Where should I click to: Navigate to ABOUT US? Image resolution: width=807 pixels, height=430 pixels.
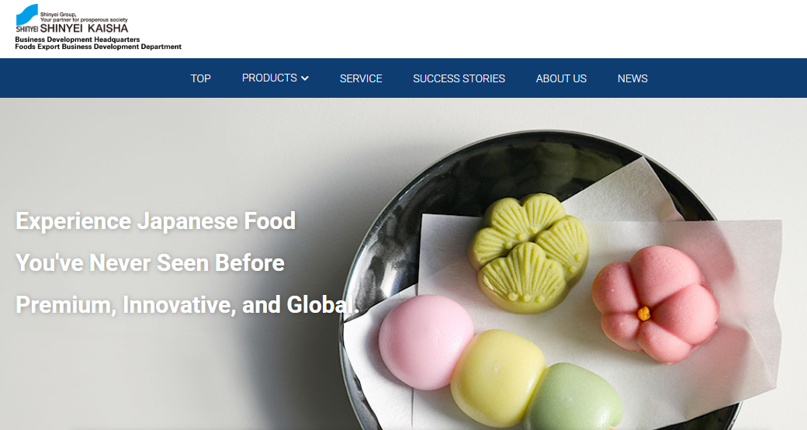click(561, 78)
